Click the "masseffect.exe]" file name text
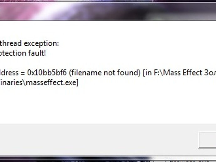Image resolution: width=216 pixels, height=162 pixels. coord(52,83)
